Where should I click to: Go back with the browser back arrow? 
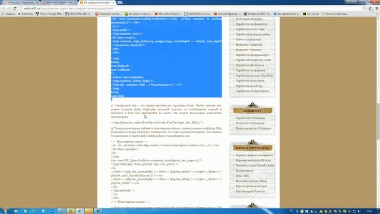[4, 8]
